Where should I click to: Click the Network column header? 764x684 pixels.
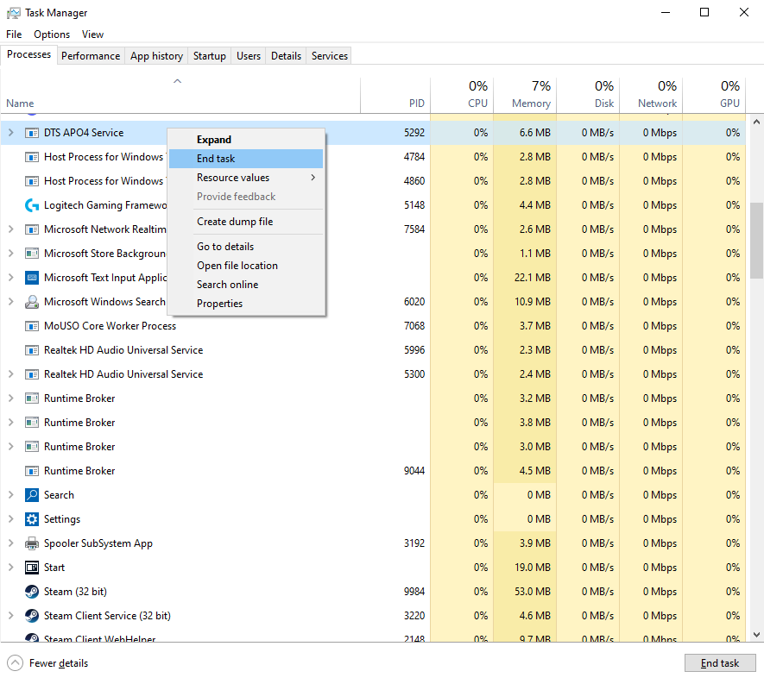[651, 94]
